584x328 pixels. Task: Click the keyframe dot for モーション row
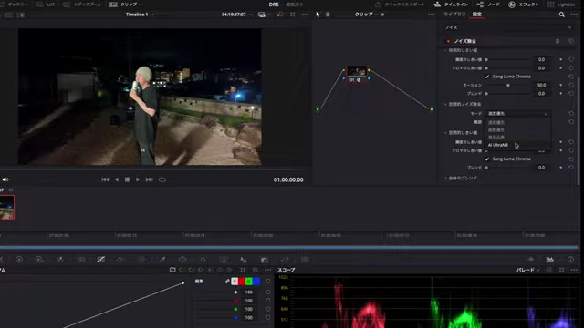561,85
